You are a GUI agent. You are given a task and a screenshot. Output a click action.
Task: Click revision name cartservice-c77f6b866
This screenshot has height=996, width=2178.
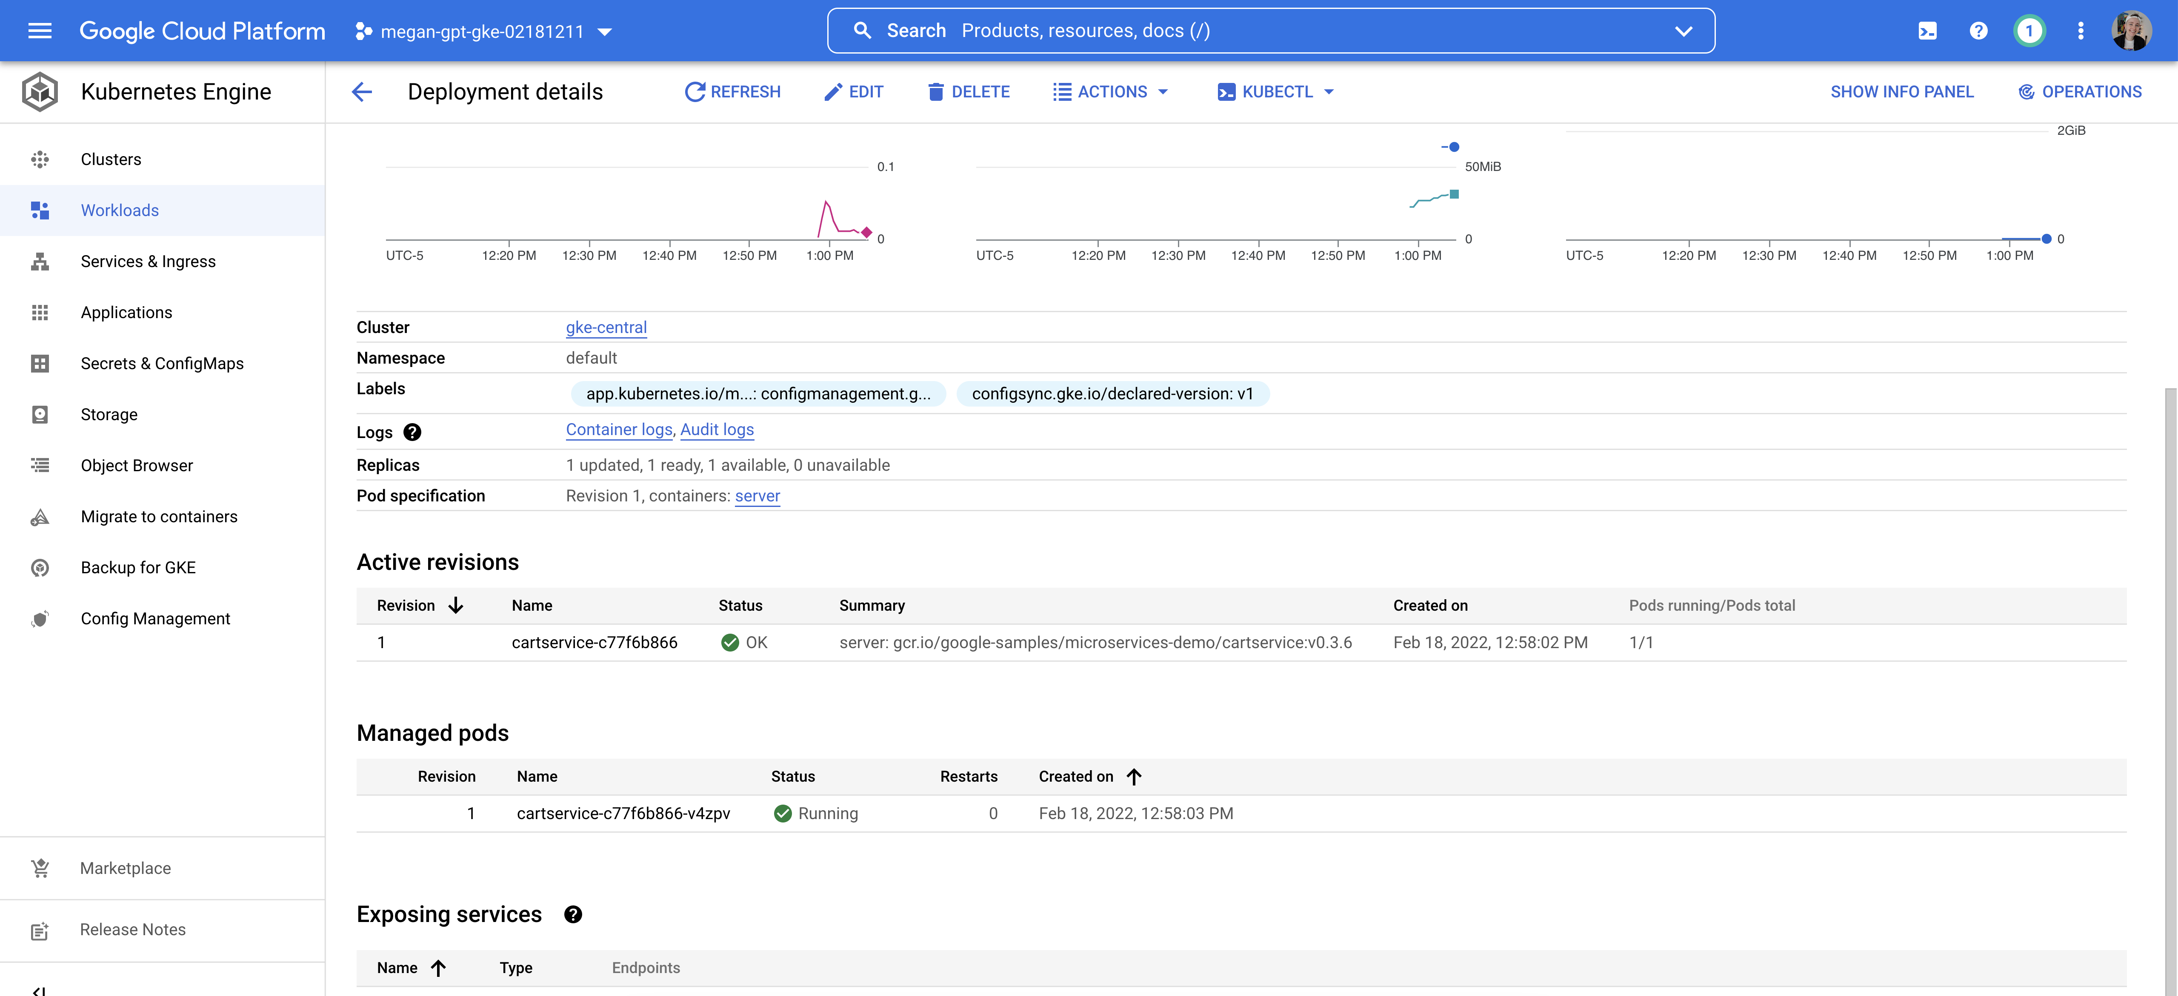595,643
